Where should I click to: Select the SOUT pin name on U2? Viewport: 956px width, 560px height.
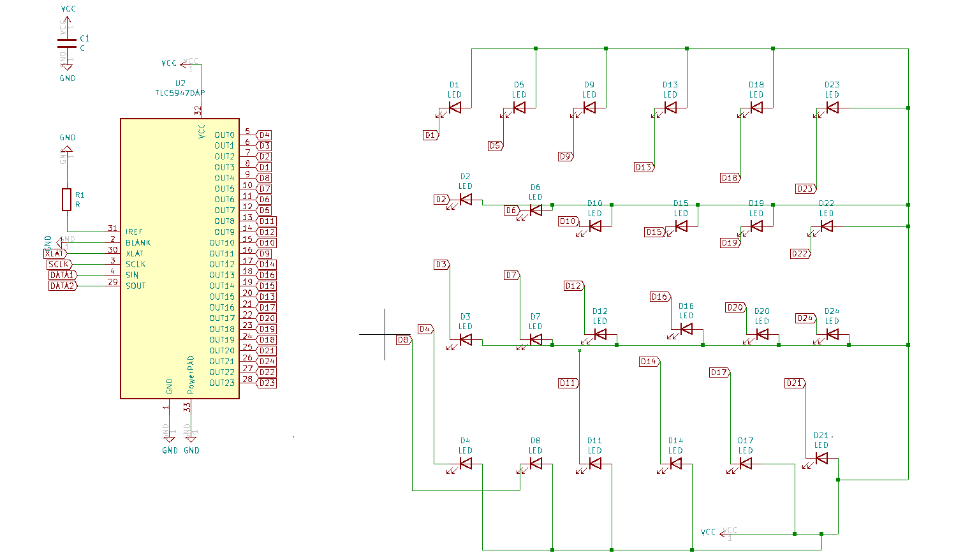(135, 286)
